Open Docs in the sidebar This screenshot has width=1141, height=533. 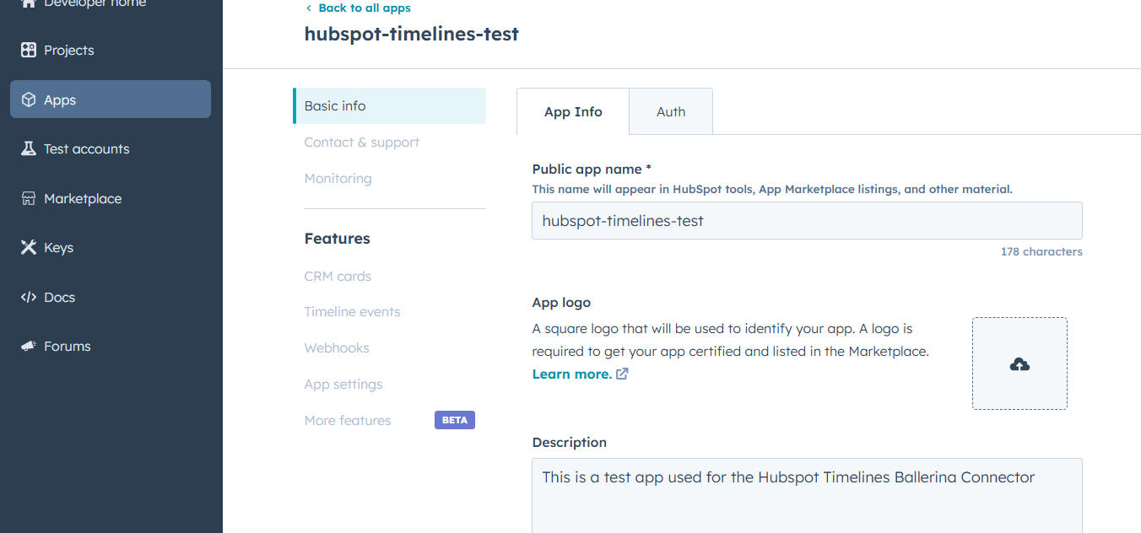111,297
